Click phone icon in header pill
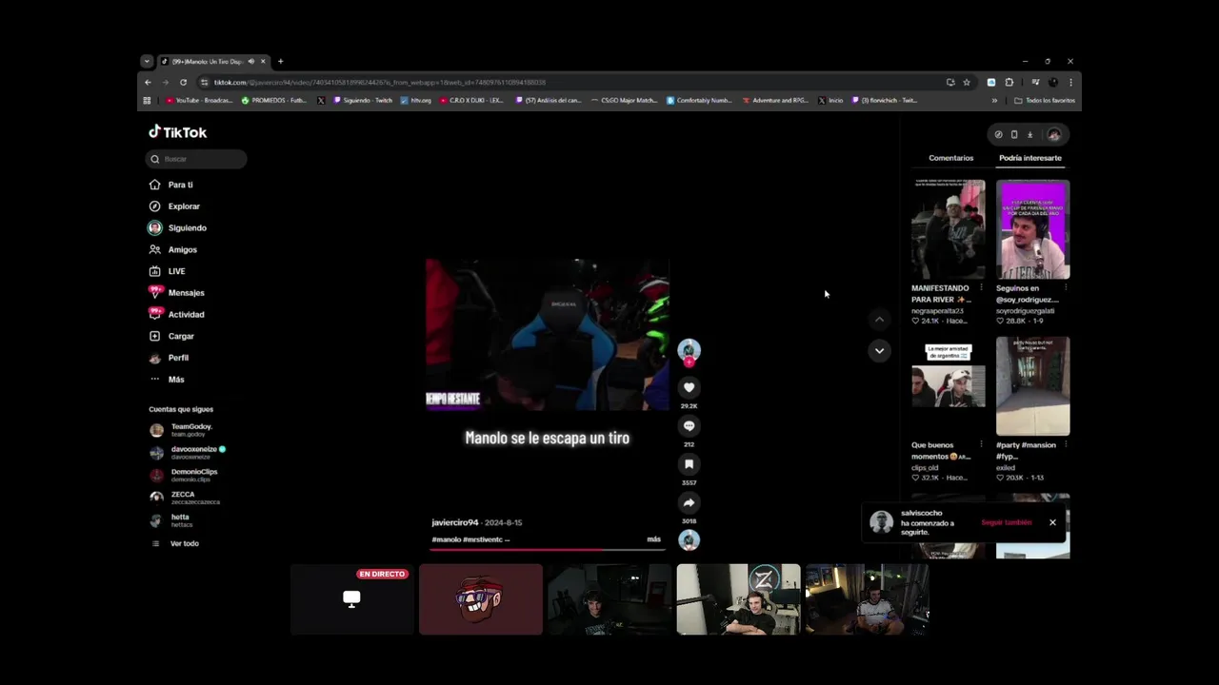 [1013, 134]
